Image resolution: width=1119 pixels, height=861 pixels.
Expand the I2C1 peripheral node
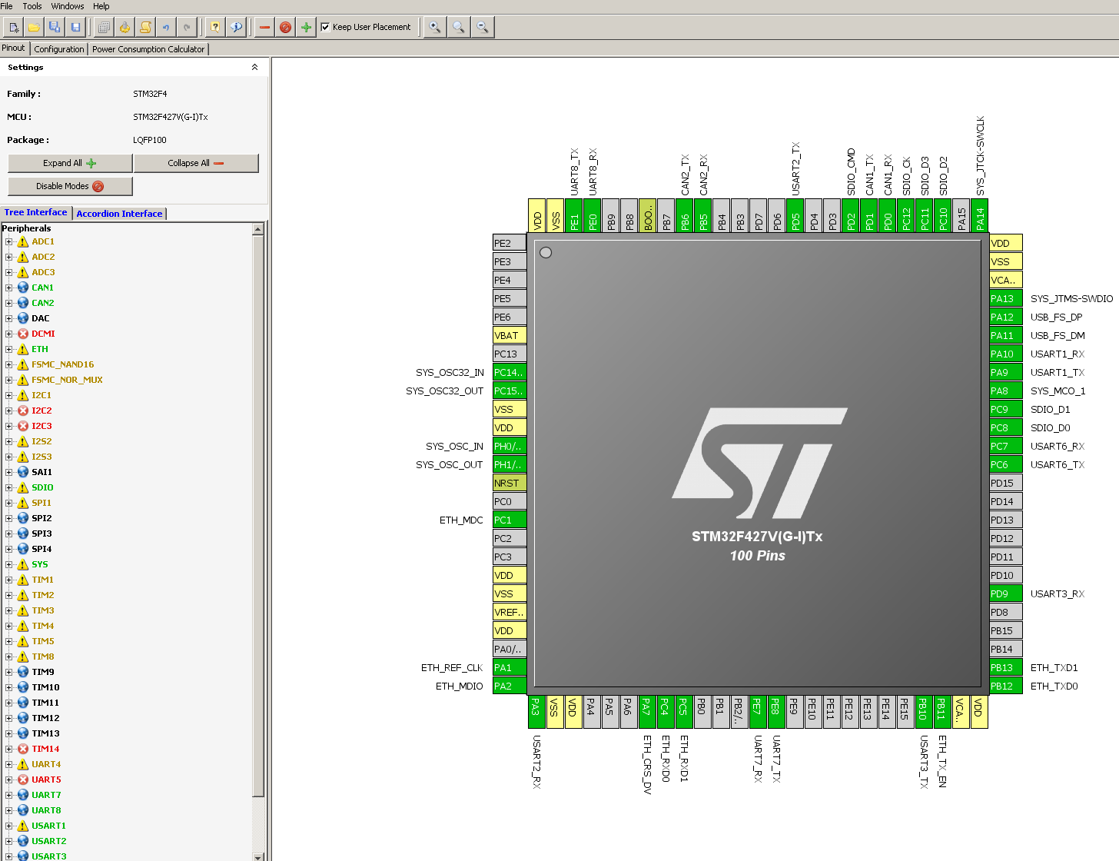point(9,395)
